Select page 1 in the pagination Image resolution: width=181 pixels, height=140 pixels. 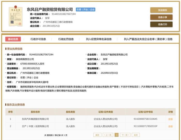(116, 135)
